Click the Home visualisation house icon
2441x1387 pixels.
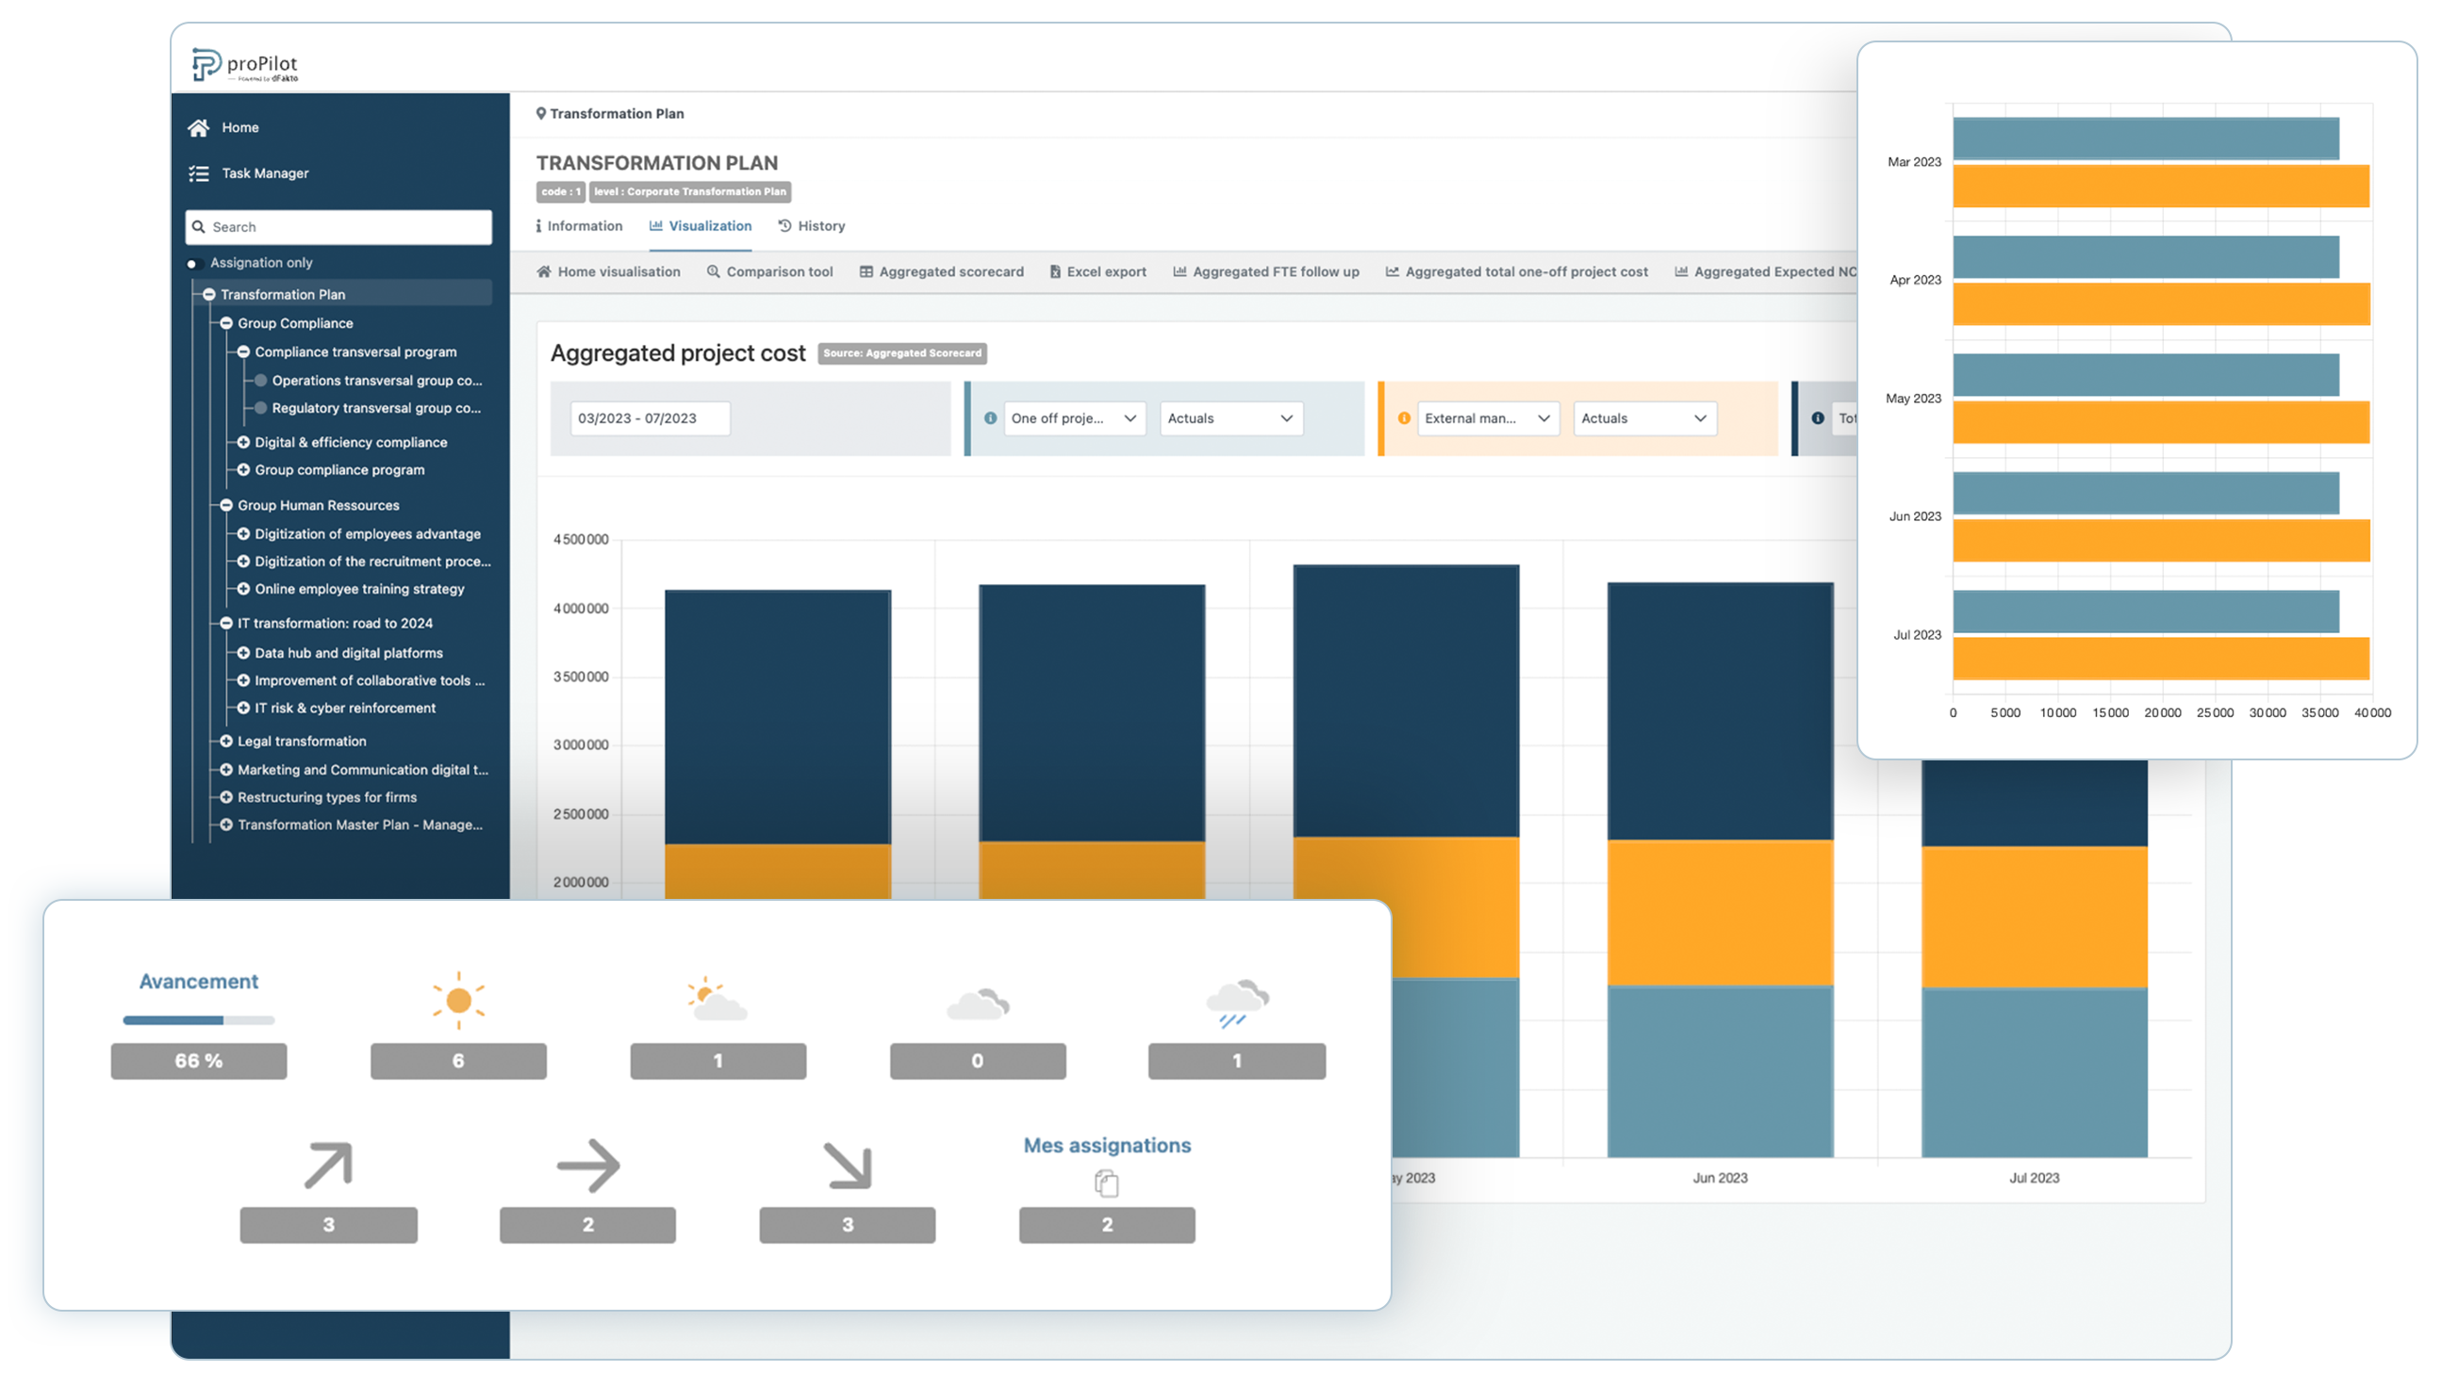coord(544,271)
